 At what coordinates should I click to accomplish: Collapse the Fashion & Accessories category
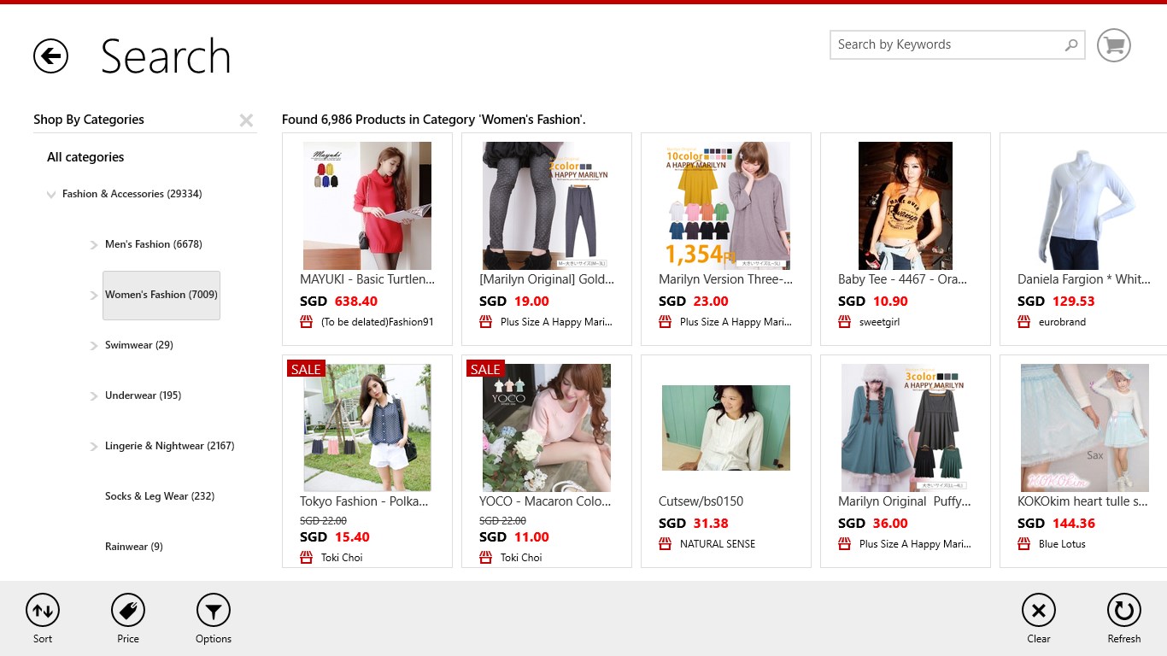(x=52, y=194)
